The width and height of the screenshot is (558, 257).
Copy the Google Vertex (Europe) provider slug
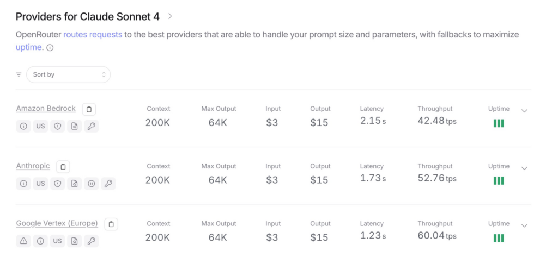111,224
